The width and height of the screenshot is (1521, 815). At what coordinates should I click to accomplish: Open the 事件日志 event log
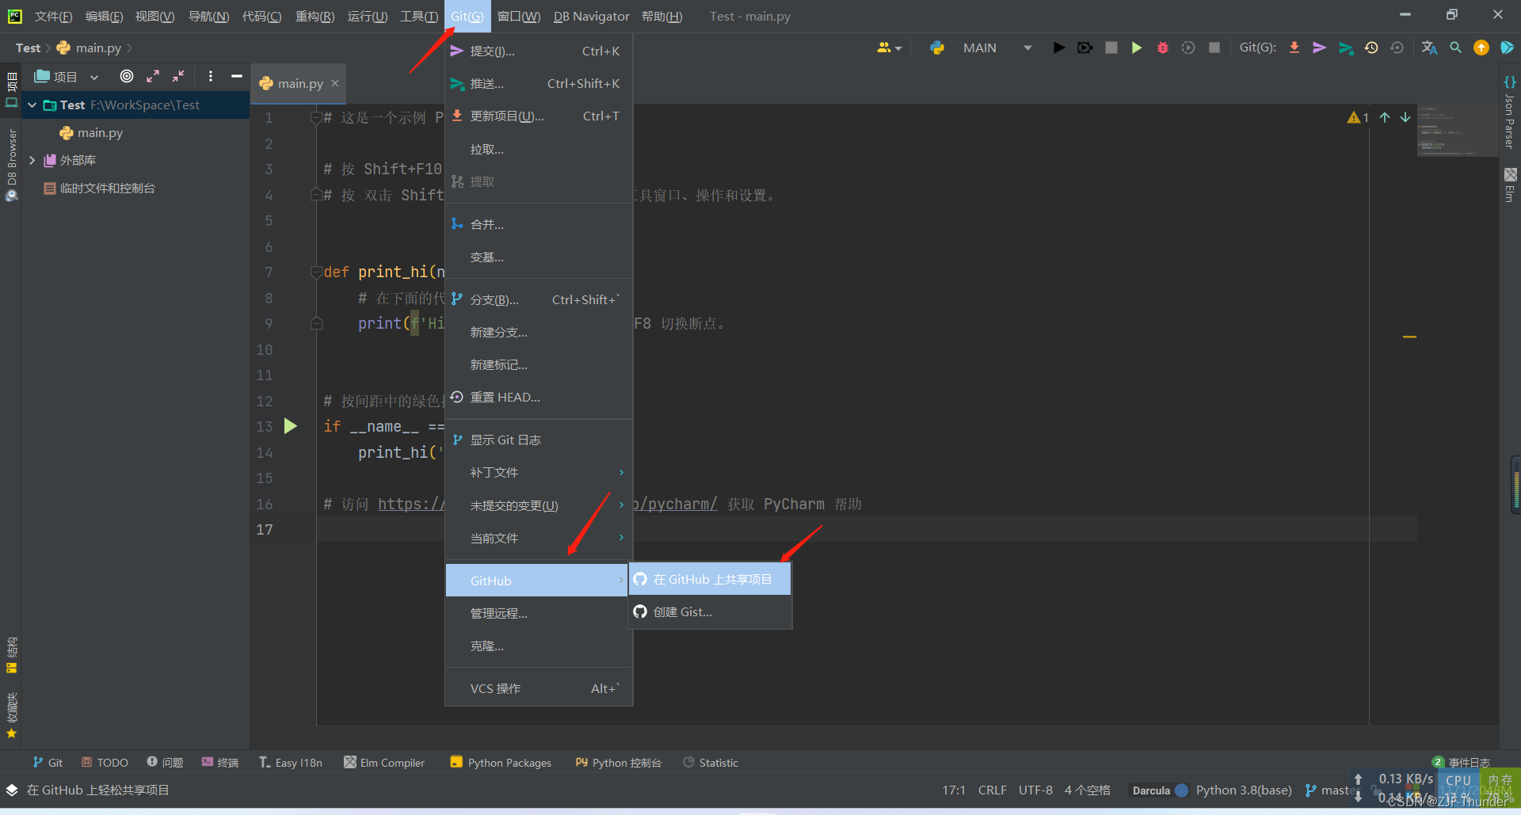1462,762
